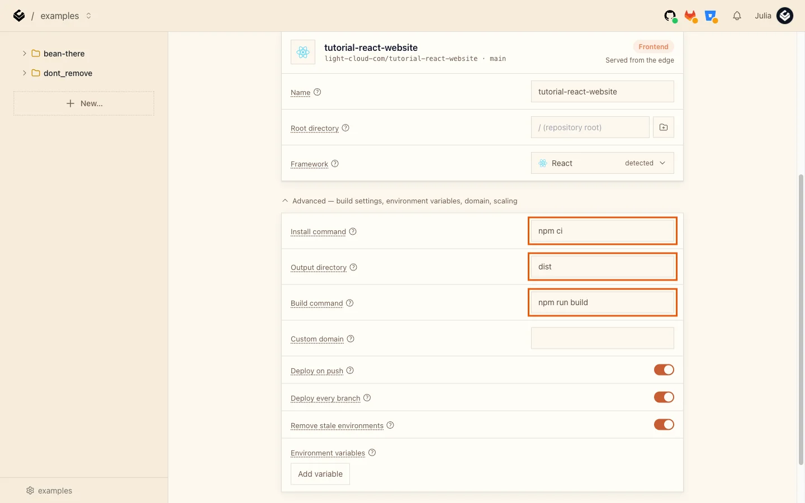Viewport: 805px width, 503px height.
Task: Show help for Framework
Action: pos(335,164)
